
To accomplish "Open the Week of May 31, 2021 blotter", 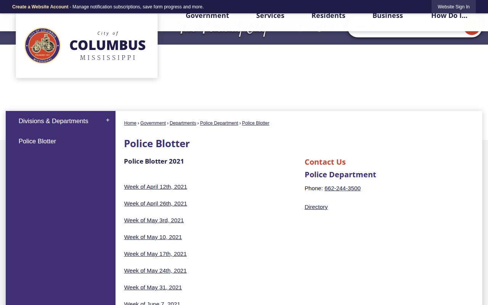I will point(153,287).
